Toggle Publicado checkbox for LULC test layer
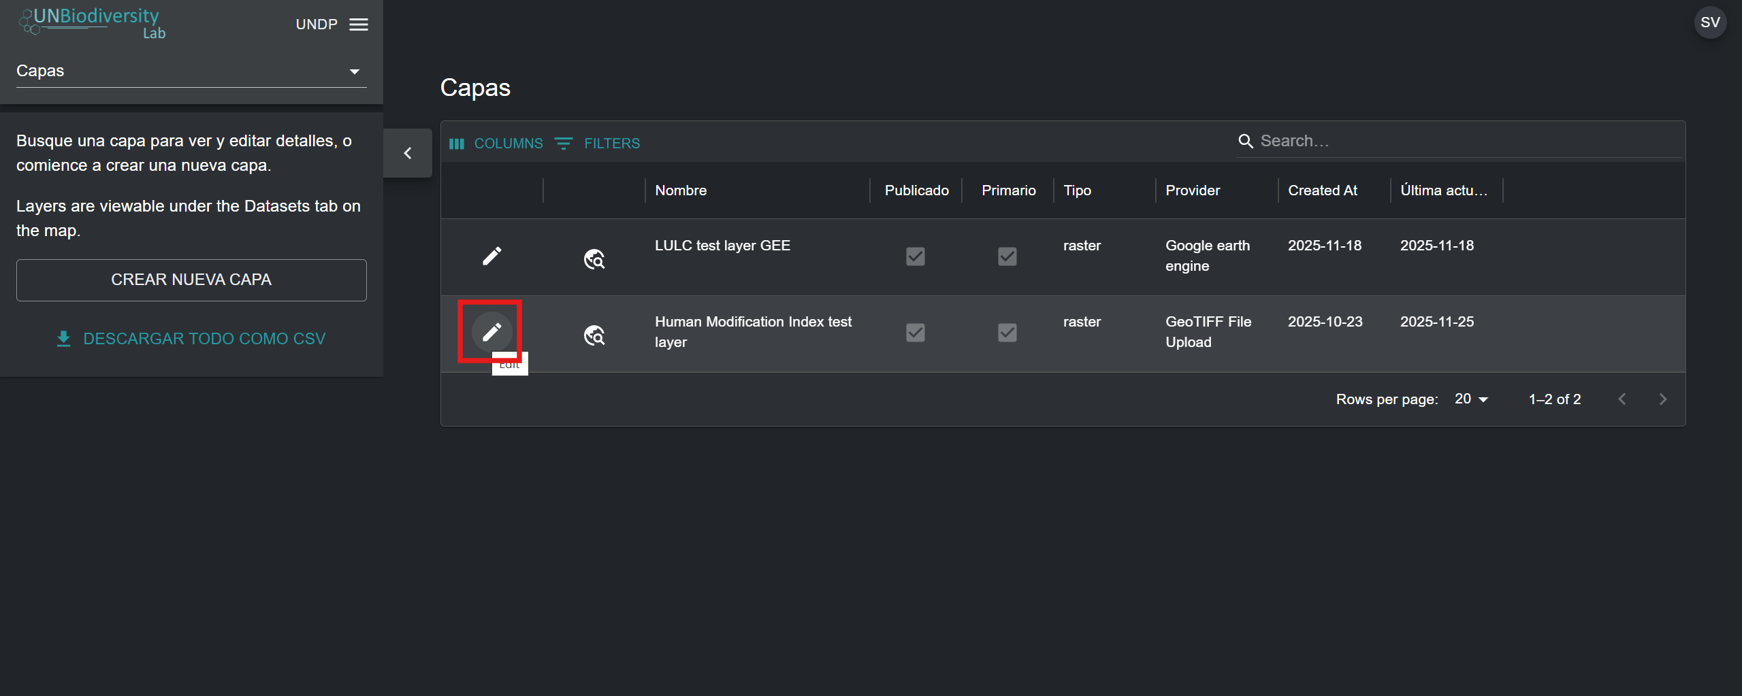This screenshot has width=1742, height=696. tap(915, 256)
